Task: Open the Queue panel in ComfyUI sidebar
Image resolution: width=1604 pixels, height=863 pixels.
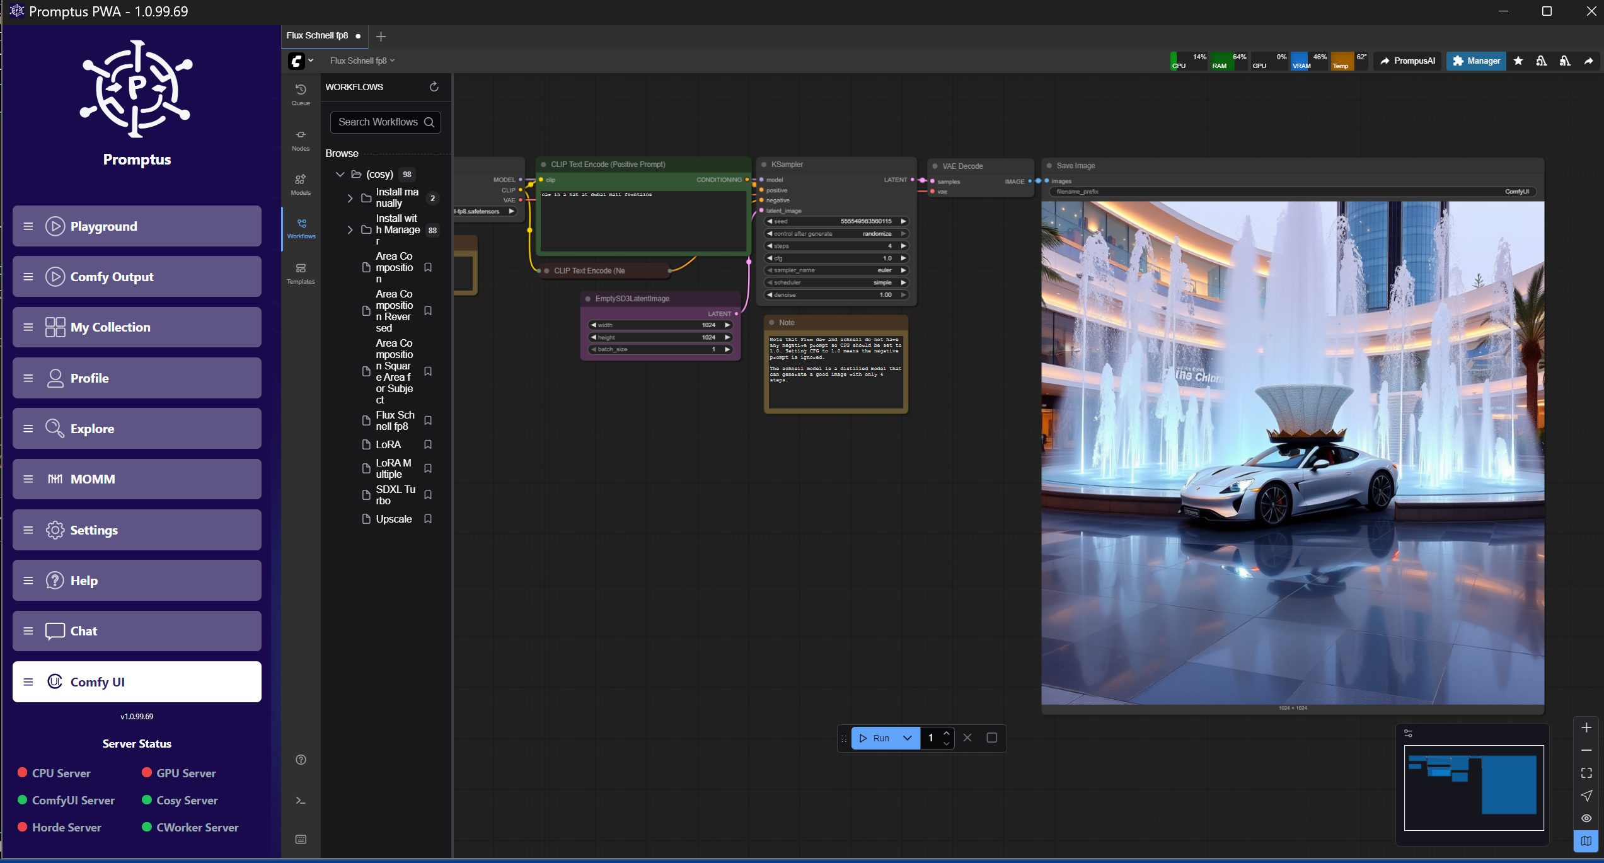Action: [x=301, y=94]
